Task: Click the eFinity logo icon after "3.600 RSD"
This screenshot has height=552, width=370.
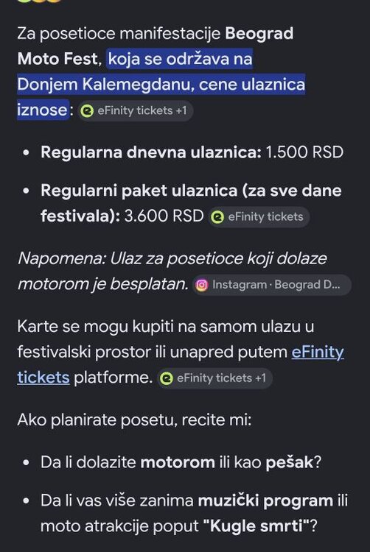Action: pyautogui.click(x=217, y=217)
